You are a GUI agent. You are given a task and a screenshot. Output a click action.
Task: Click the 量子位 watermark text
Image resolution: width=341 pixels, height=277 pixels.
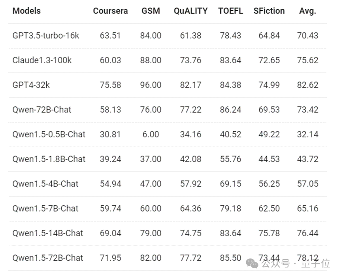tap(316, 264)
